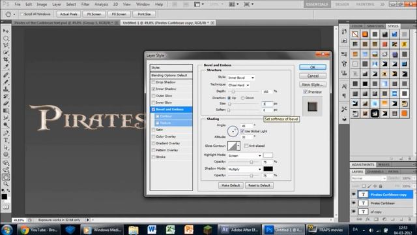Hide the Pirates Caribbean copy layer
Image resolution: width=417 pixels, height=235 pixels.
(354, 195)
